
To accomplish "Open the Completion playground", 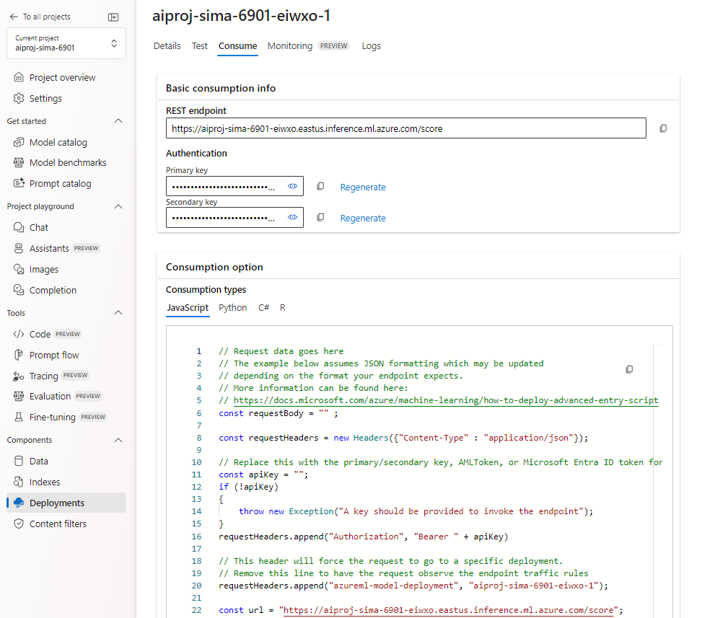I will (53, 291).
